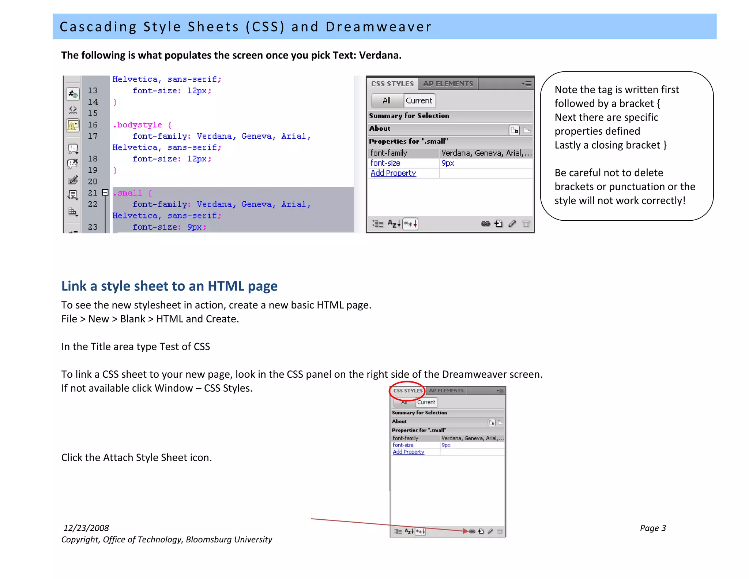This screenshot has height=579, width=749.
Task: Click Delete trash icon in the top panel
Action: coord(526,224)
